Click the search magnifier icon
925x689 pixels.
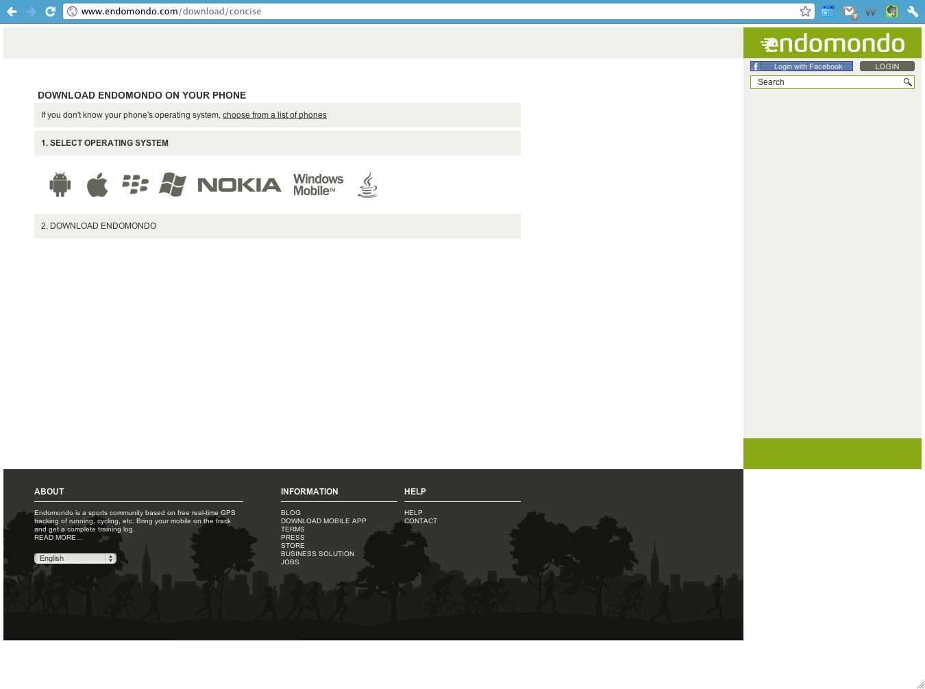click(908, 82)
